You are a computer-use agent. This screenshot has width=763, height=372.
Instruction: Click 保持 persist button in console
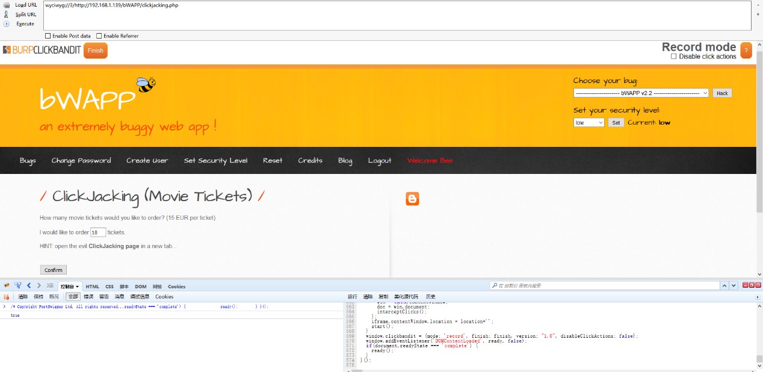coord(39,297)
